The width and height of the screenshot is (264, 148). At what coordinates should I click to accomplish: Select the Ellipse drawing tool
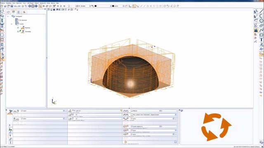[x=261, y=25]
